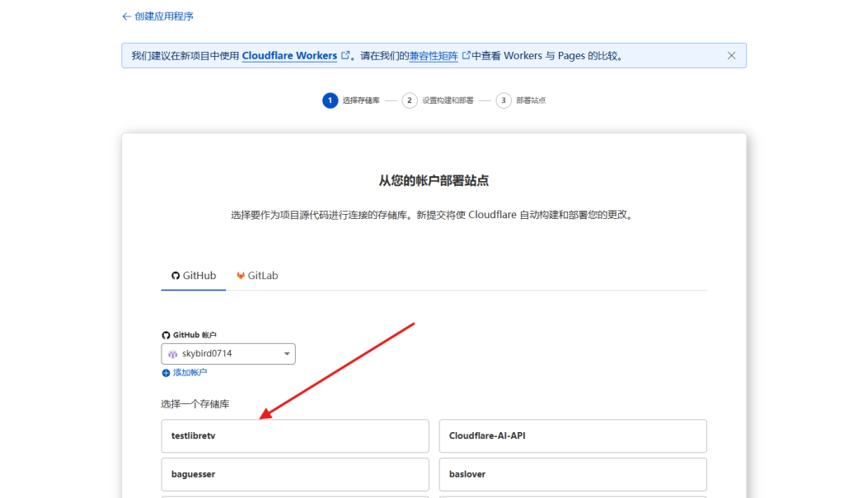Select the testlibretv repository
The height and width of the screenshot is (498, 844).
click(x=295, y=435)
